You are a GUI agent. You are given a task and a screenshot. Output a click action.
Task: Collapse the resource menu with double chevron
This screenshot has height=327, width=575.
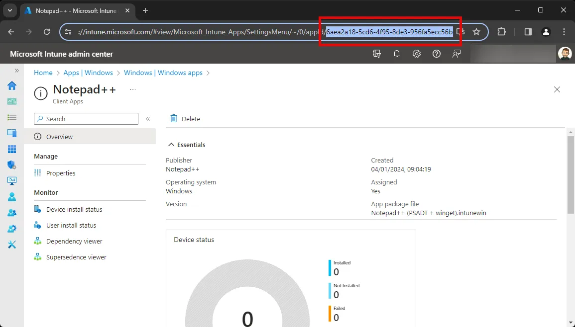pos(148,119)
